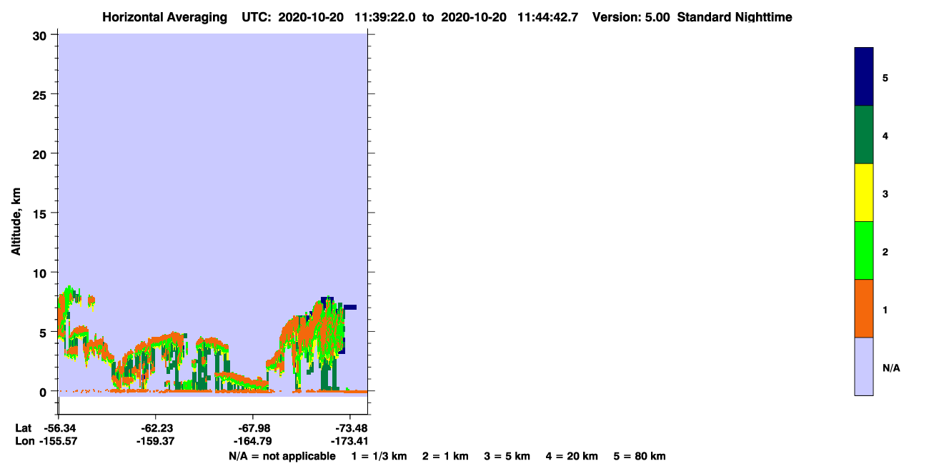Click the dark green colorbar segment labeled 4
The image size is (929, 476).
tap(864, 135)
